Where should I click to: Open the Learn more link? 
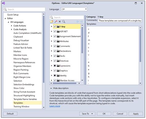pos(55,106)
